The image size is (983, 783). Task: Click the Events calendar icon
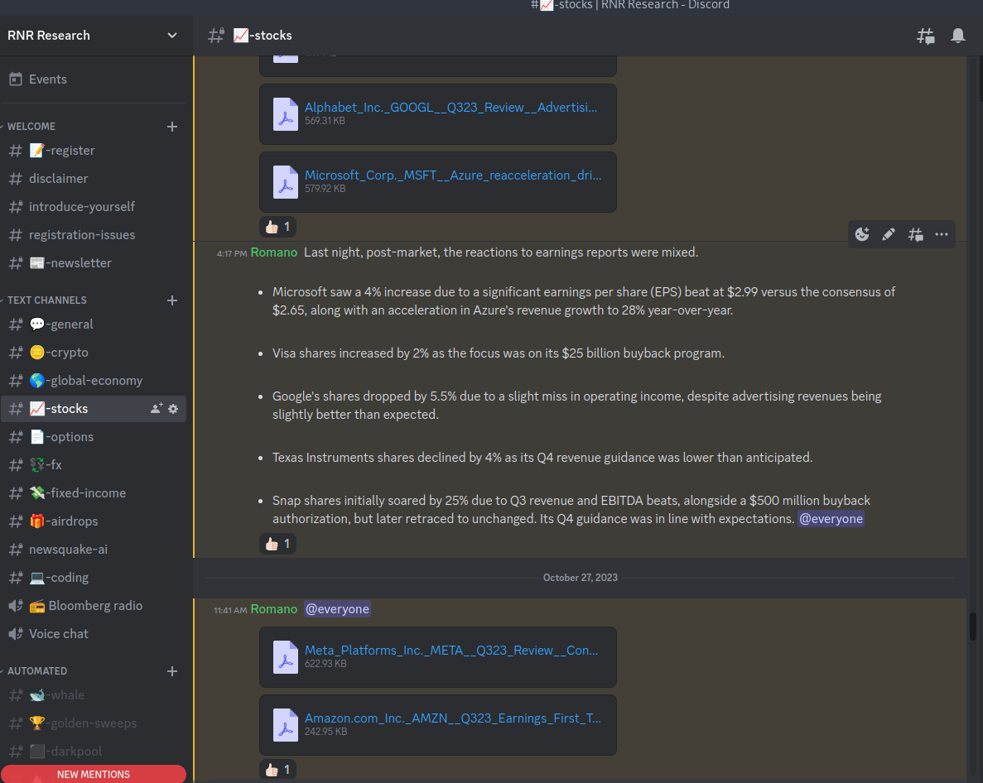[x=16, y=79]
